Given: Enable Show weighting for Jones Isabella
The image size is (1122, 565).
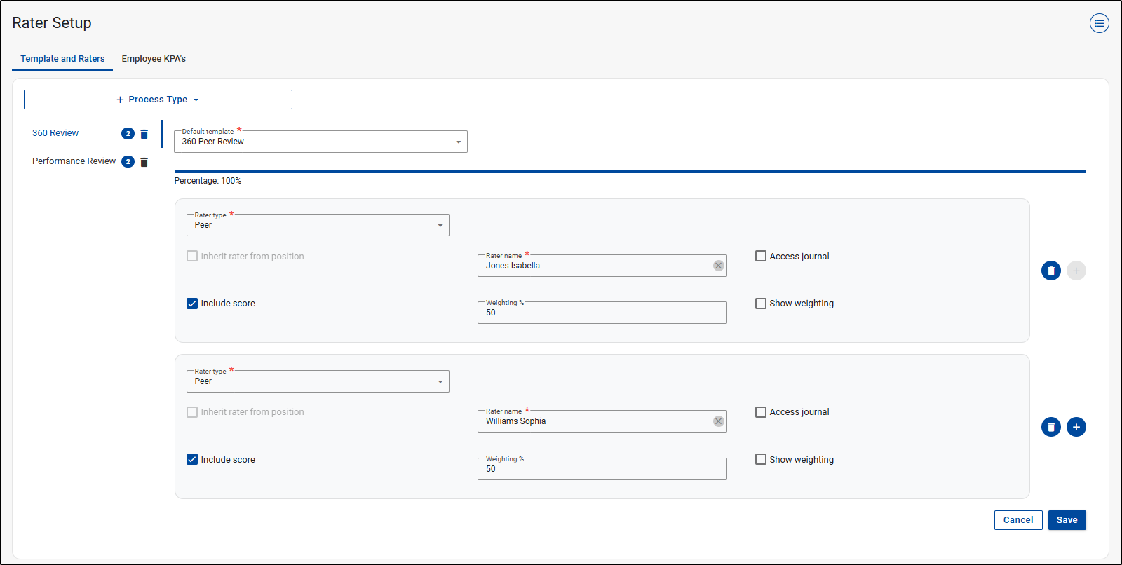Looking at the screenshot, I should [x=761, y=304].
